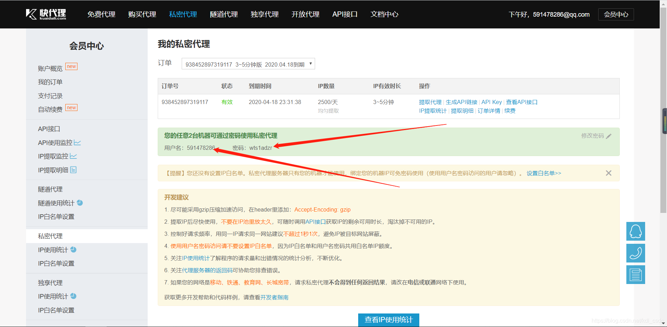
Task: Open the 代理服务器的返回码 link
Action: pyautogui.click(x=207, y=270)
